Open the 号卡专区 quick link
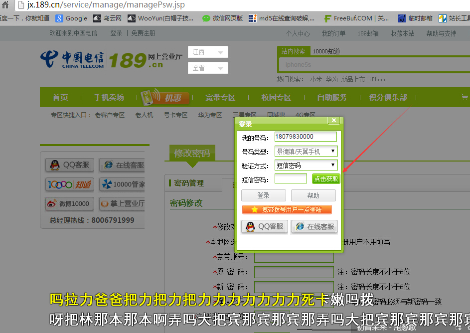The width and height of the screenshot is (470, 333). (x=175, y=115)
